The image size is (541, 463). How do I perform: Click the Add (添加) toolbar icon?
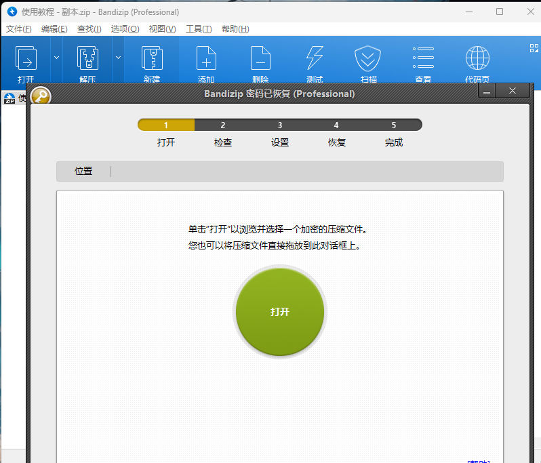tap(206, 58)
